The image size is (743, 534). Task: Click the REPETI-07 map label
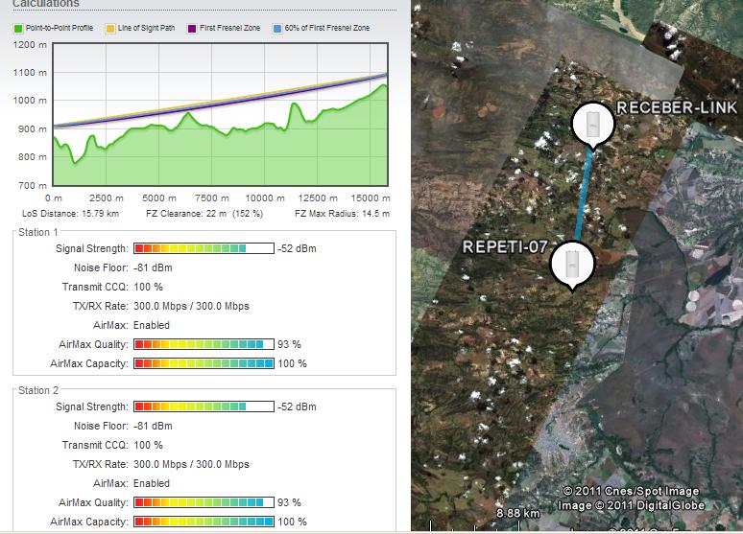click(505, 246)
